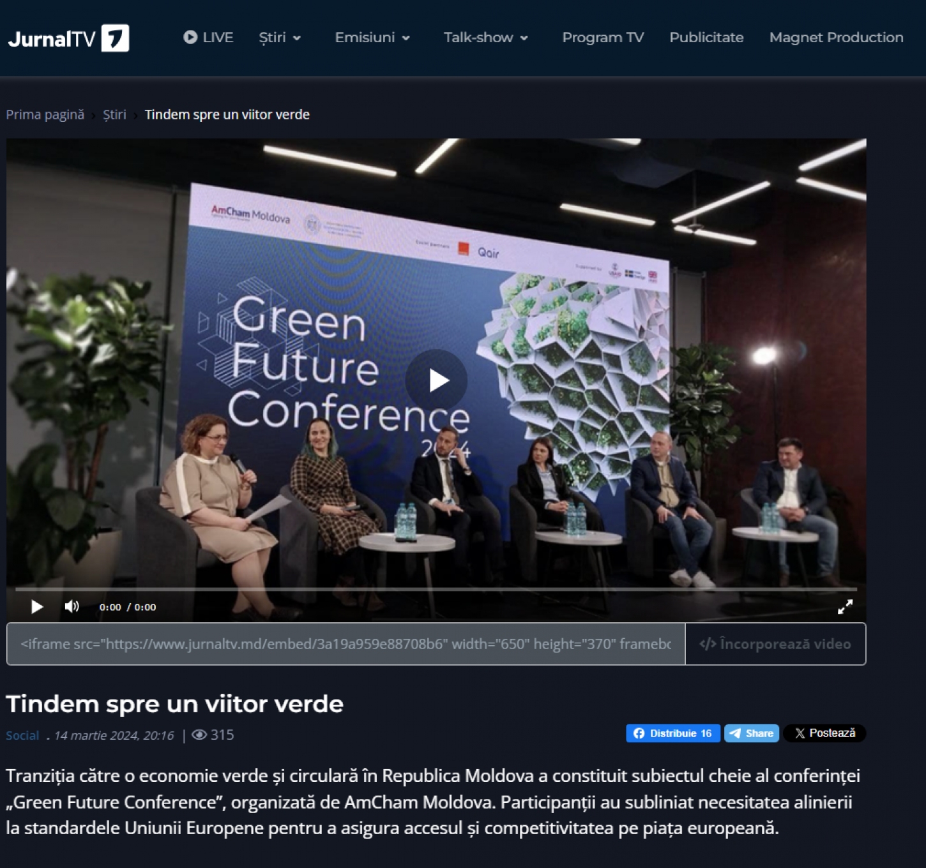The width and height of the screenshot is (926, 868).
Task: Expand the Știri dropdown menu
Action: coord(280,38)
